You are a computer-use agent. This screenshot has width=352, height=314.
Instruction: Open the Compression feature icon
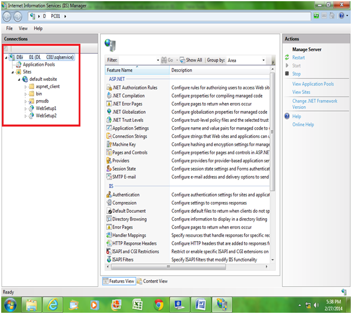pyautogui.click(x=109, y=203)
